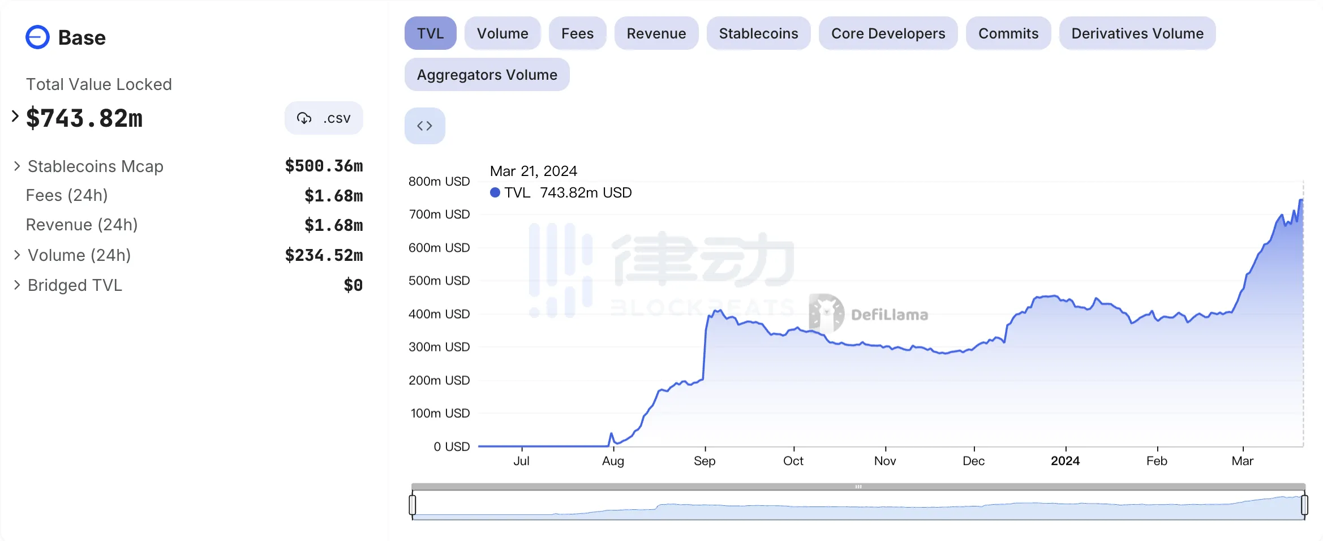Click the download icon next to .csv
Image resolution: width=1323 pixels, height=541 pixels.
tap(304, 118)
